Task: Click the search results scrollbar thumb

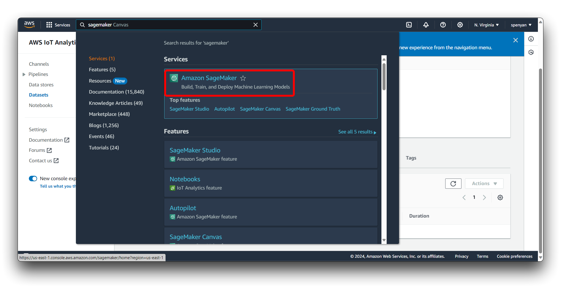Action: tap(384, 76)
